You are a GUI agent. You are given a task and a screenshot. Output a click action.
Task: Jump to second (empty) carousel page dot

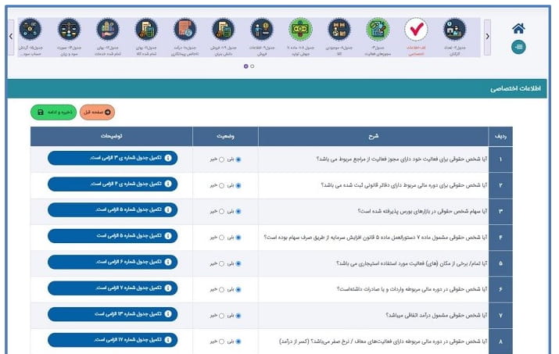tap(253, 66)
